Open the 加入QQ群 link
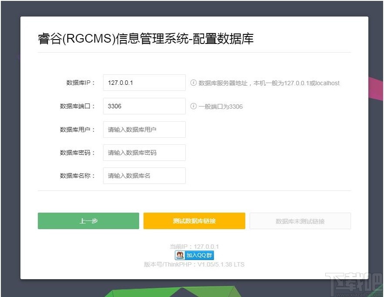 point(198,255)
